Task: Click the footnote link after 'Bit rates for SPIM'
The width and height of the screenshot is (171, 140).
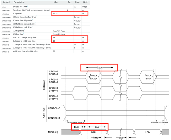Action: tap(27, 6)
